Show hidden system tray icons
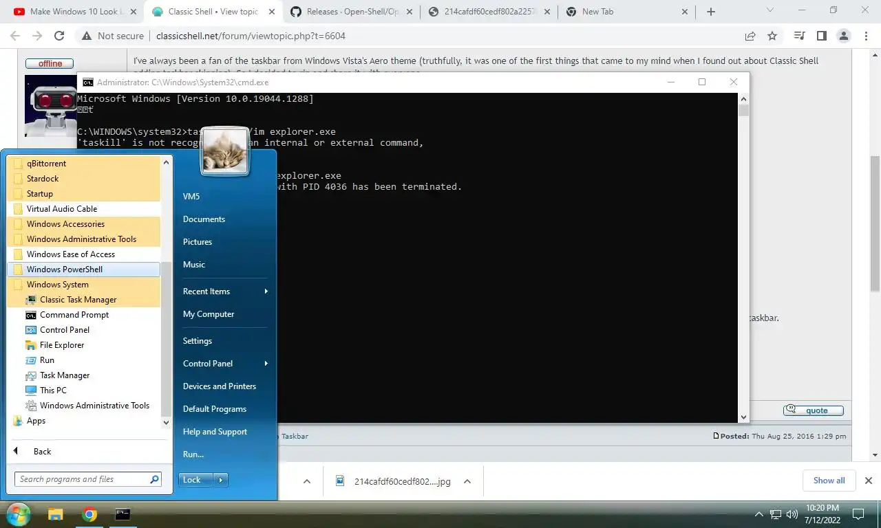Screen dimensions: 881x528 coord(759,514)
